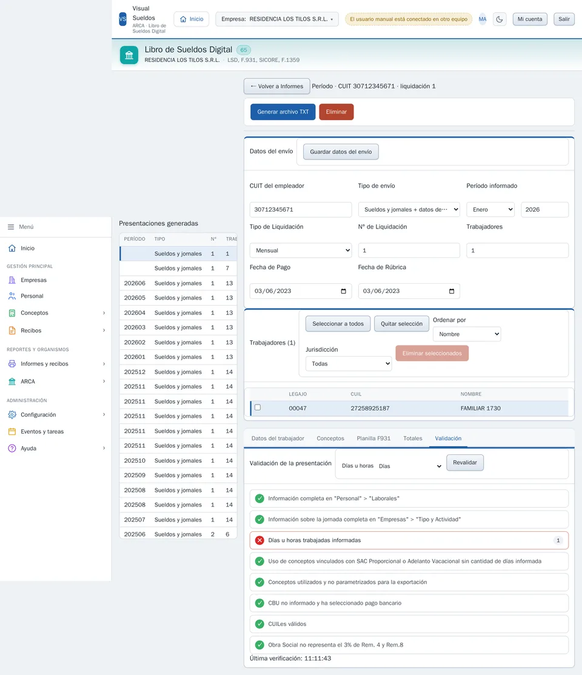Switch to the Conceptos tab
Viewport: 582px width, 675px height.
click(330, 438)
